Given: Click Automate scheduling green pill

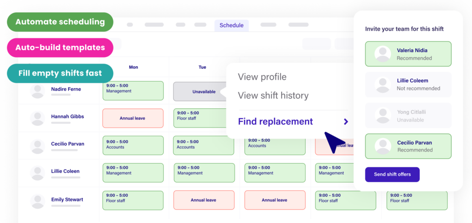Looking at the screenshot, I should point(60,22).
